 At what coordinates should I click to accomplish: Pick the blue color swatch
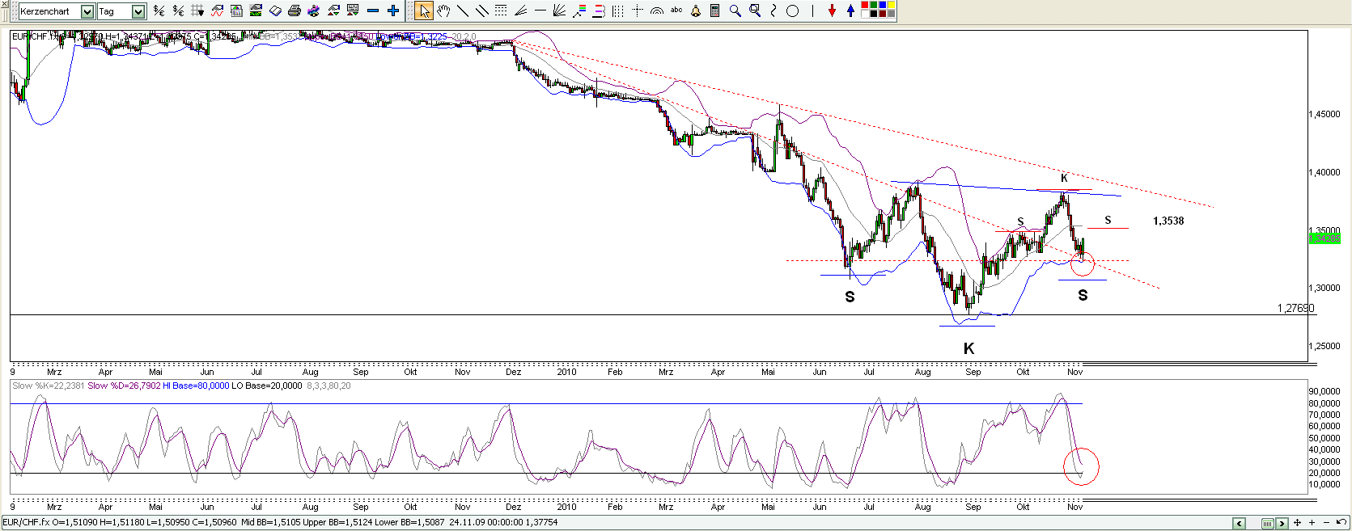tap(883, 5)
